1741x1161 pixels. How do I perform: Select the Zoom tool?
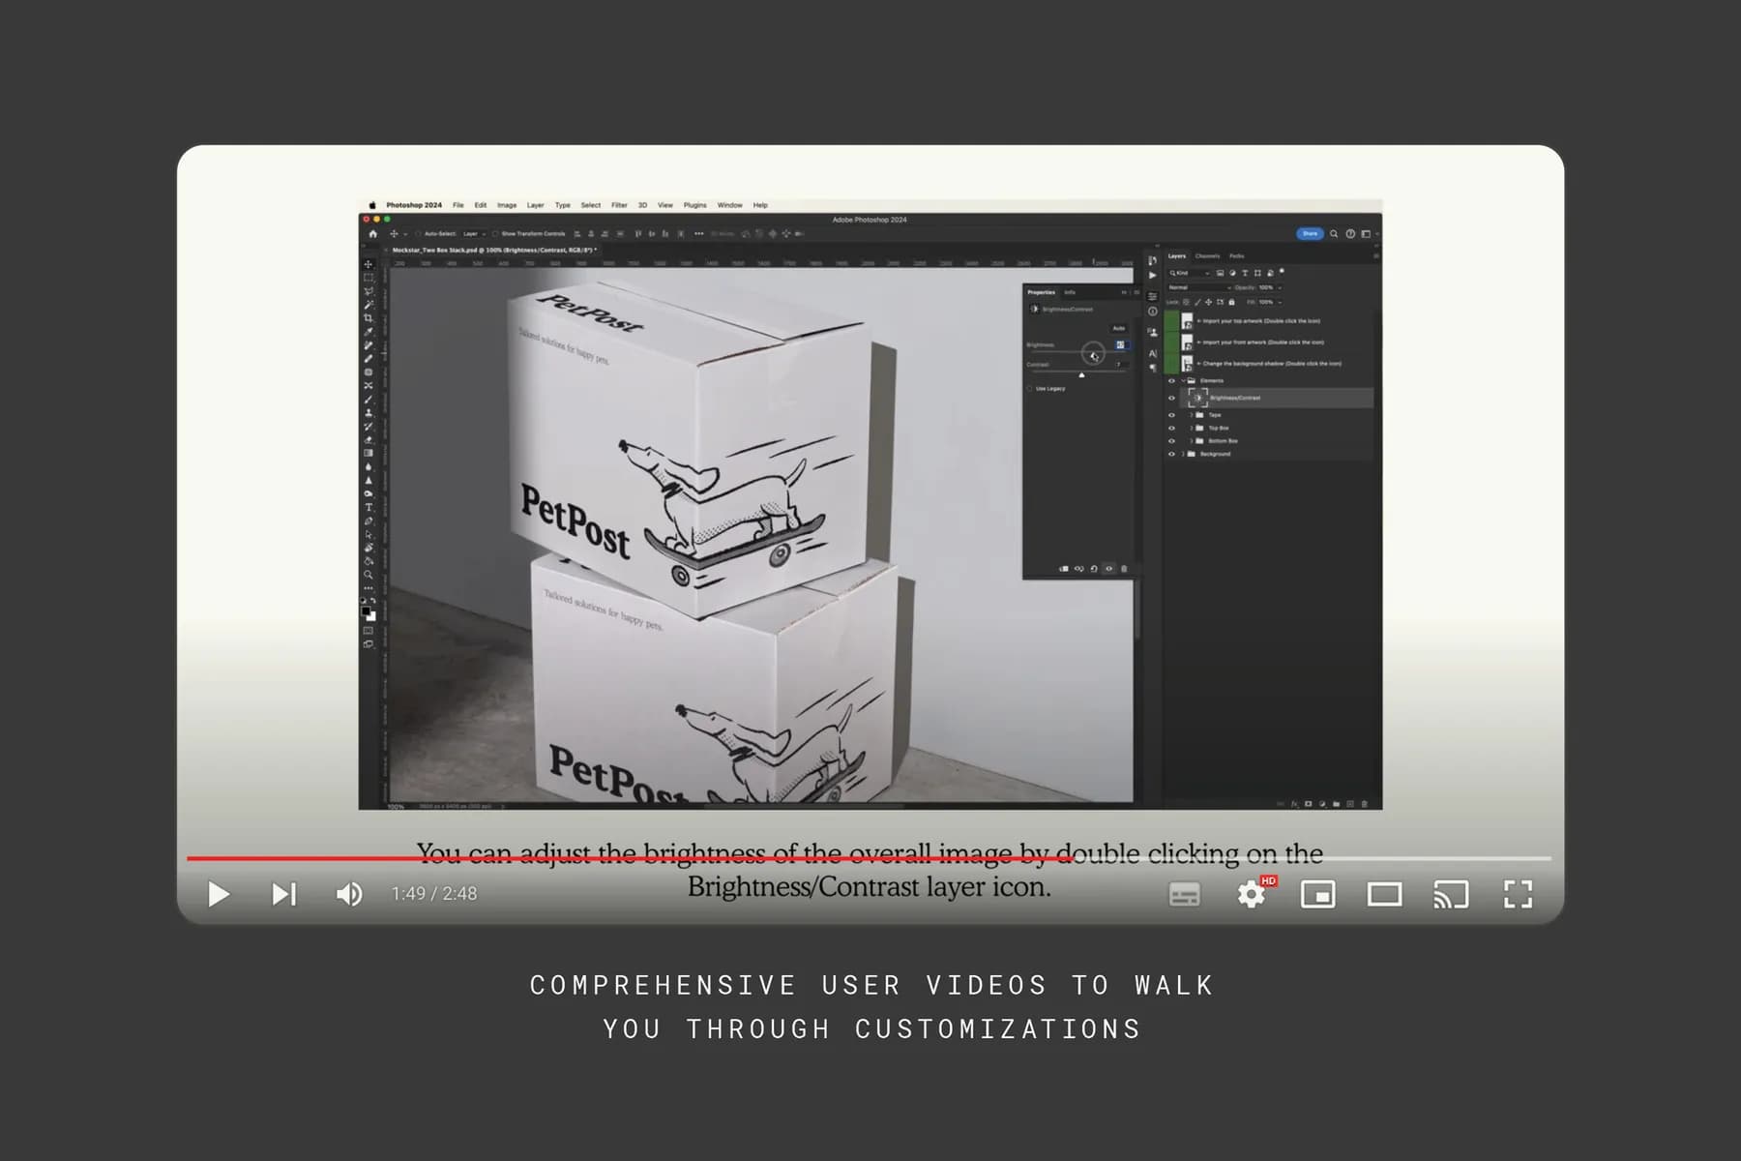pos(369,575)
